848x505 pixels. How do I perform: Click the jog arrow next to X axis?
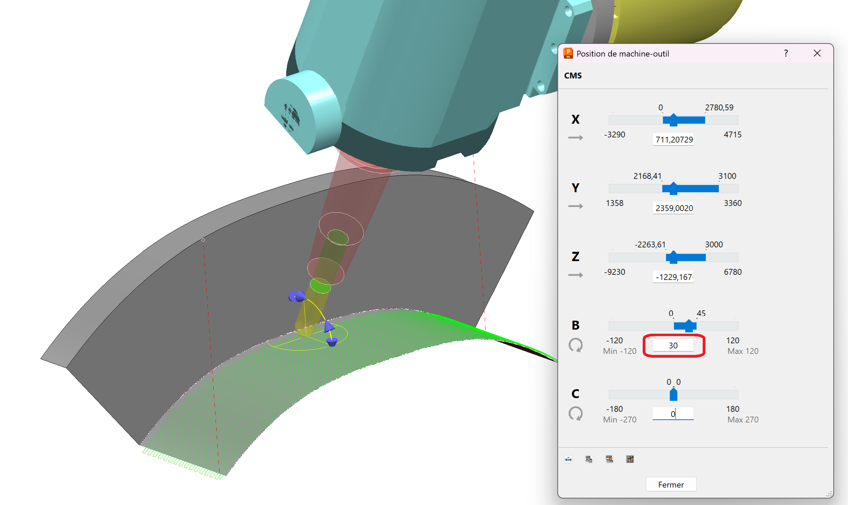576,137
